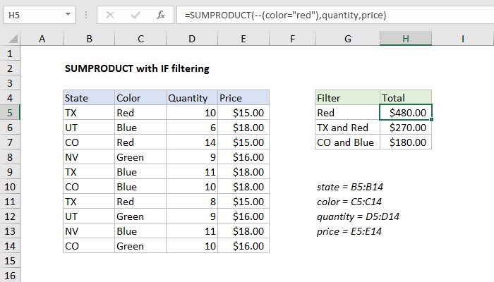The image size is (494, 282).
Task: Select column B header
Action: pos(88,39)
